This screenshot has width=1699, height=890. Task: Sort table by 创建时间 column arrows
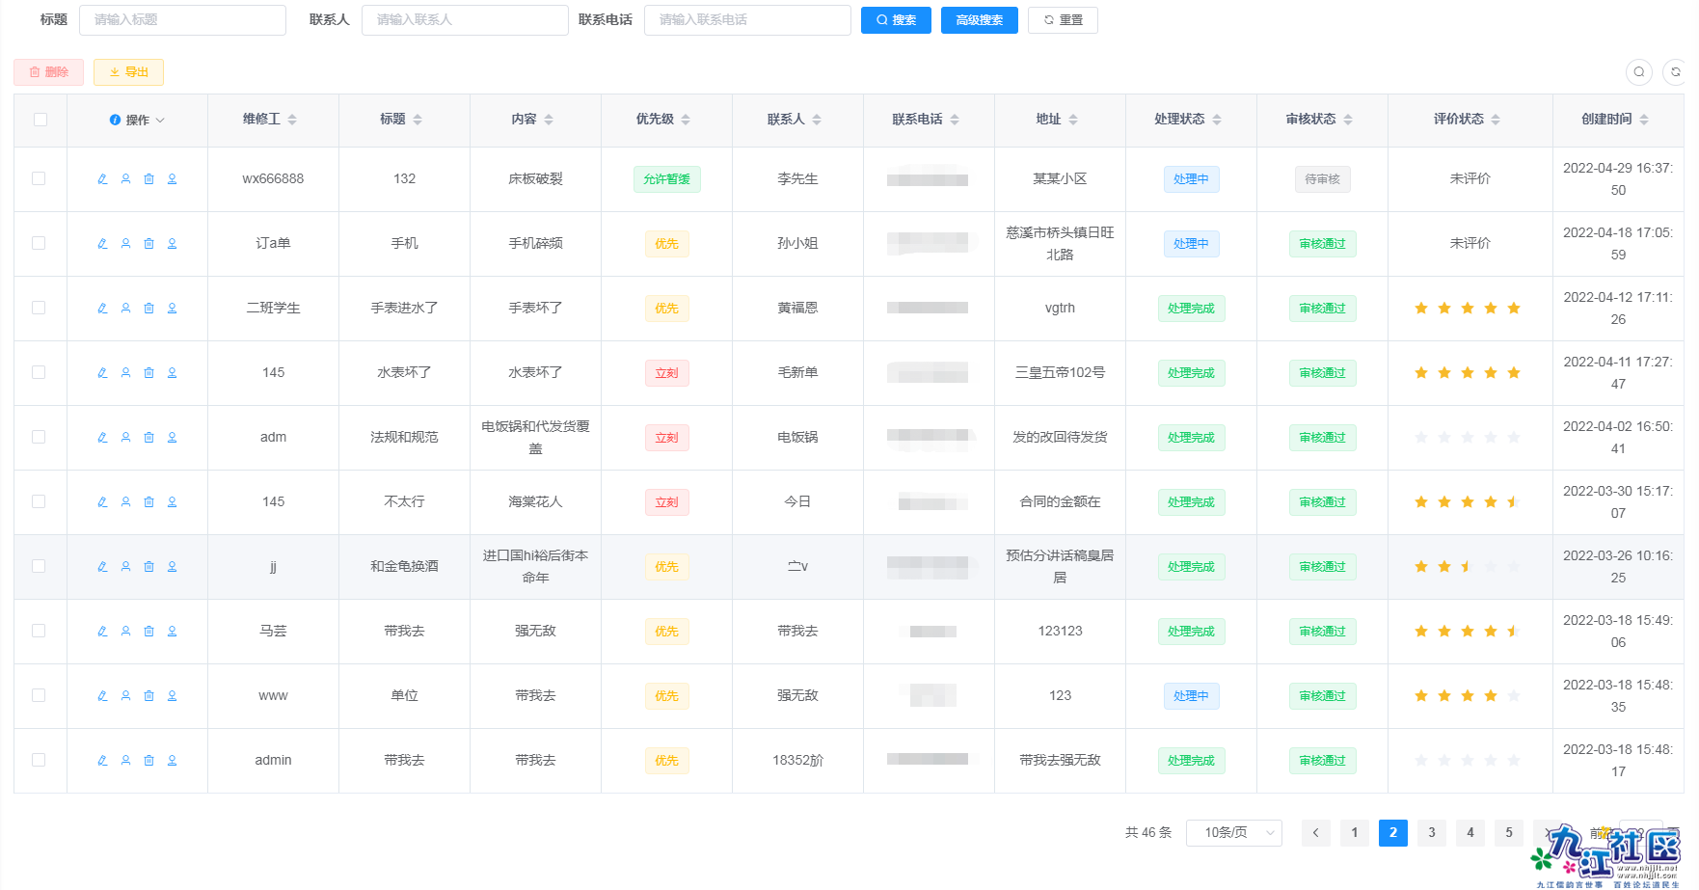coord(1644,120)
